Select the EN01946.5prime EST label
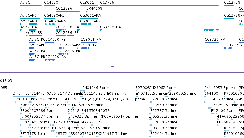The height and width of the screenshot is (138, 244). 97,88
